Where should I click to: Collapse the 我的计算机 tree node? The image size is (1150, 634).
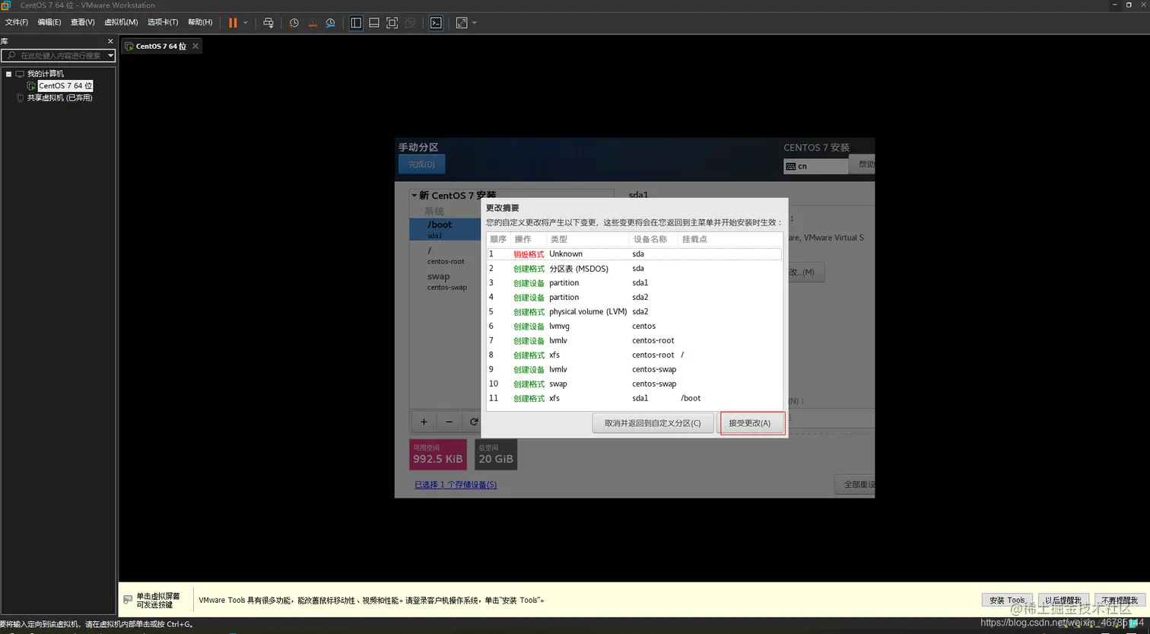[8, 74]
